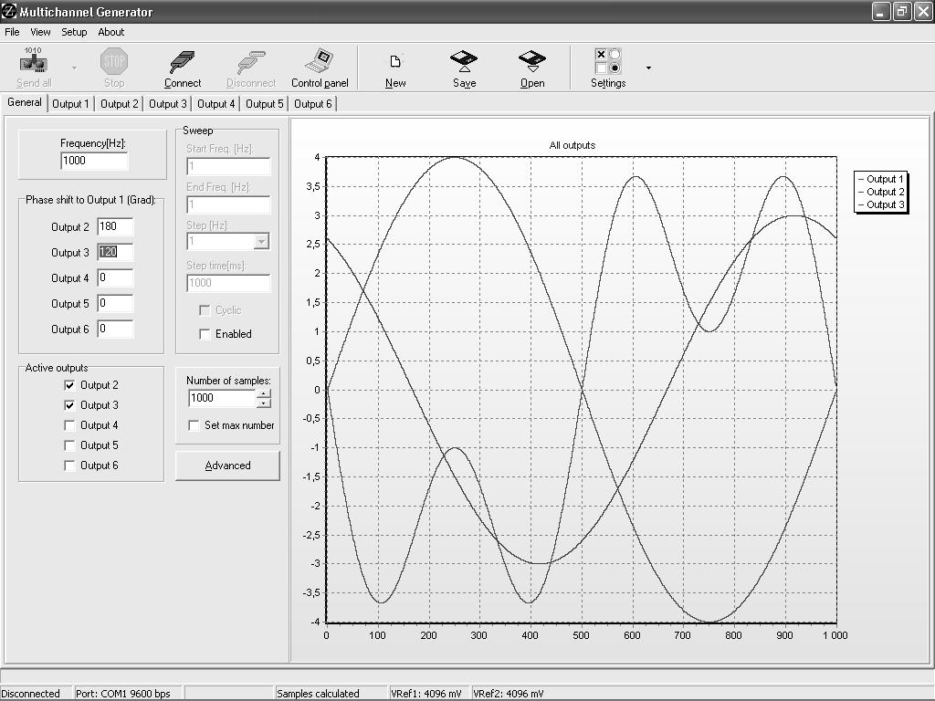Click the Output 5 phase shift field
This screenshot has height=701, width=935.
click(115, 304)
